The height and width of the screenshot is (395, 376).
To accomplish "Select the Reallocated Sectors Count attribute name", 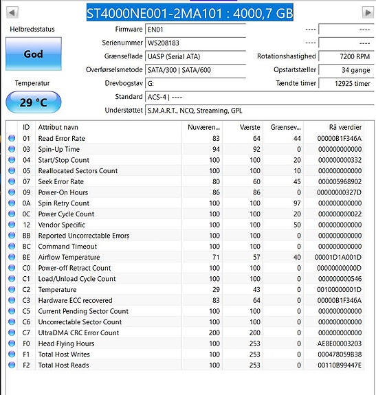I will [78, 171].
